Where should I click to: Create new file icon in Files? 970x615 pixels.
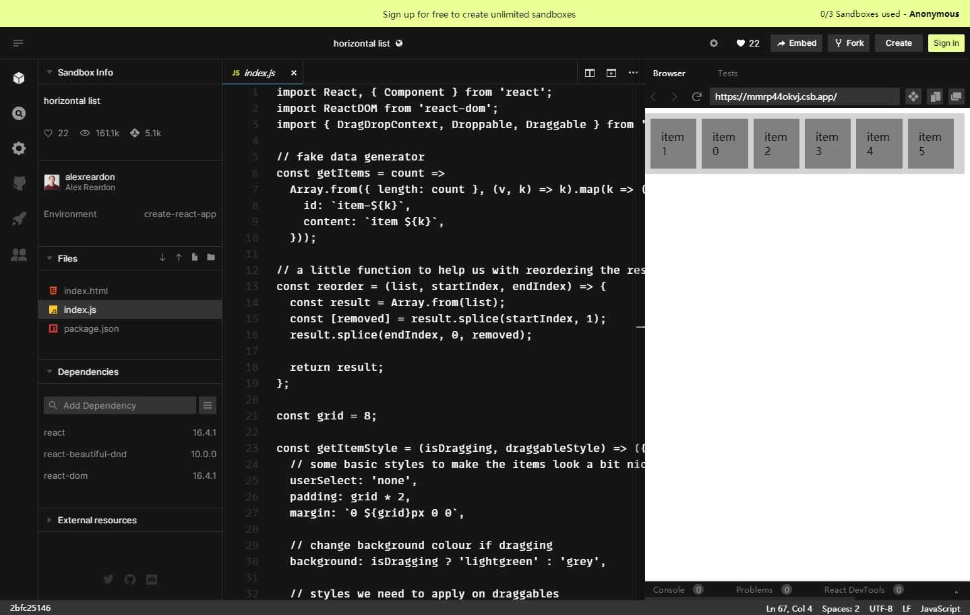(195, 258)
